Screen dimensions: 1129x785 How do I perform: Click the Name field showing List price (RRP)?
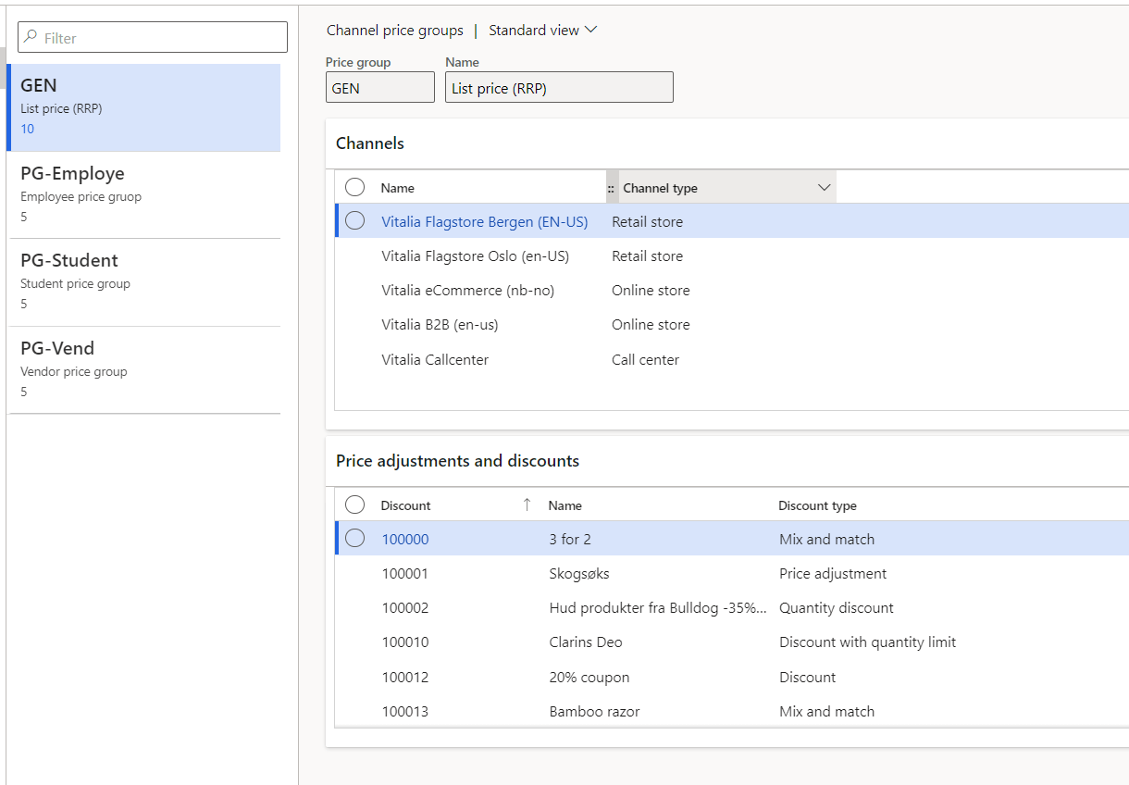coord(559,89)
